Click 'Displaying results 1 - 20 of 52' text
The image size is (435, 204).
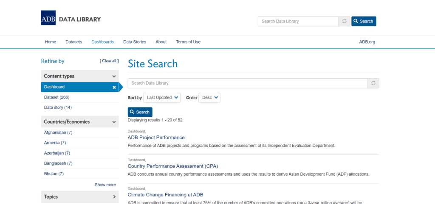155,120
